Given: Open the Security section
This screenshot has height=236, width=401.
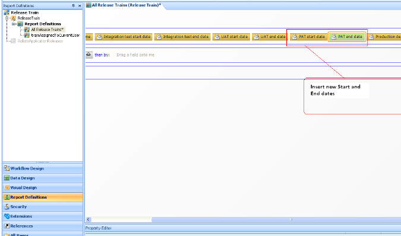Looking at the screenshot, I should pyautogui.click(x=43, y=207).
